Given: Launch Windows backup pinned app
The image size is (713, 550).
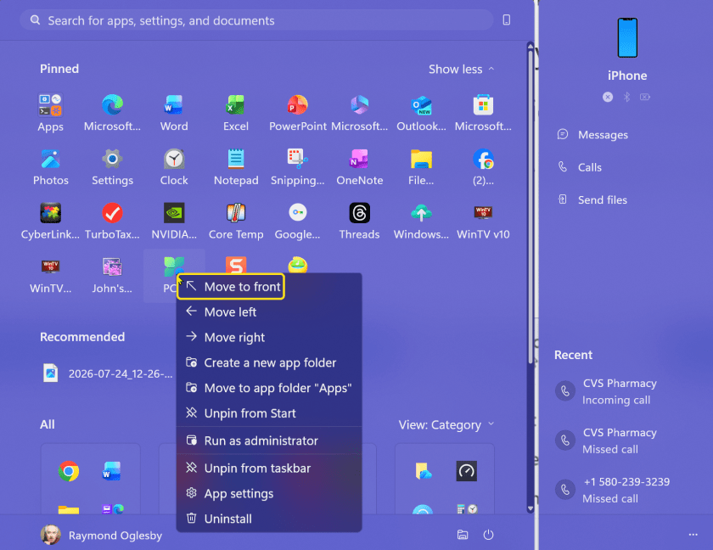Looking at the screenshot, I should point(422,221).
